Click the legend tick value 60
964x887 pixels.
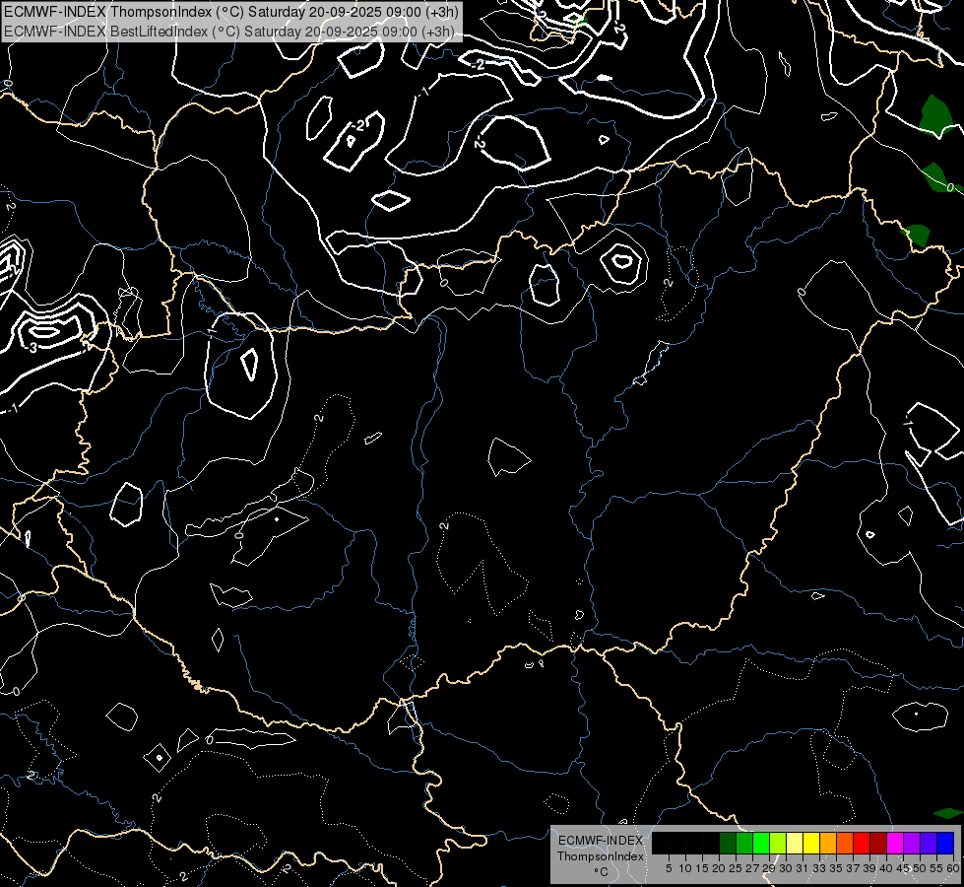pyautogui.click(x=952, y=868)
